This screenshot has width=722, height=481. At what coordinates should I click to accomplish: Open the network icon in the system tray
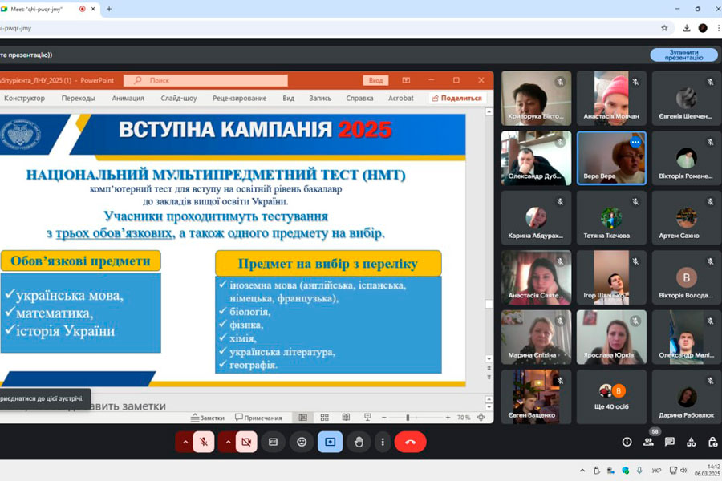click(x=673, y=471)
